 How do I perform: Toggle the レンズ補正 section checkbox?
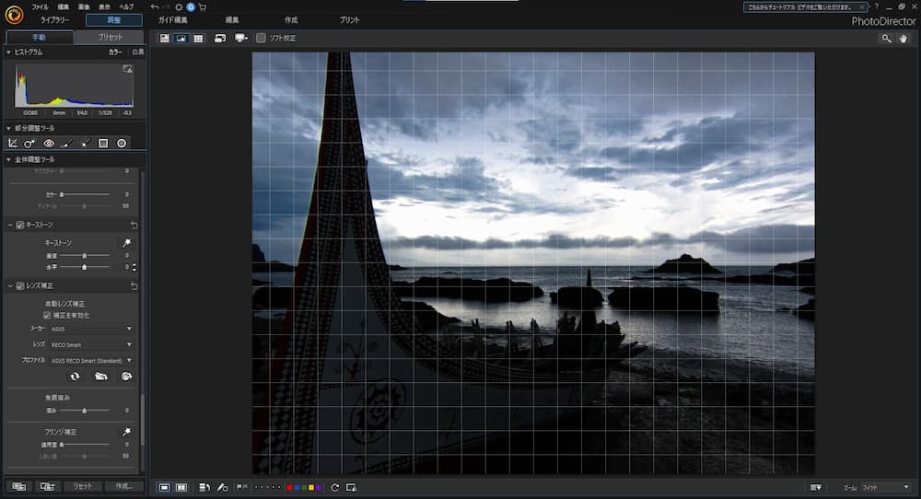click(19, 286)
